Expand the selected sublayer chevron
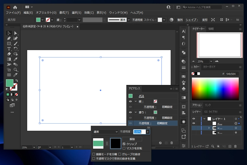Image resolution: width=247 pixels, height=165 pixels. [209, 128]
